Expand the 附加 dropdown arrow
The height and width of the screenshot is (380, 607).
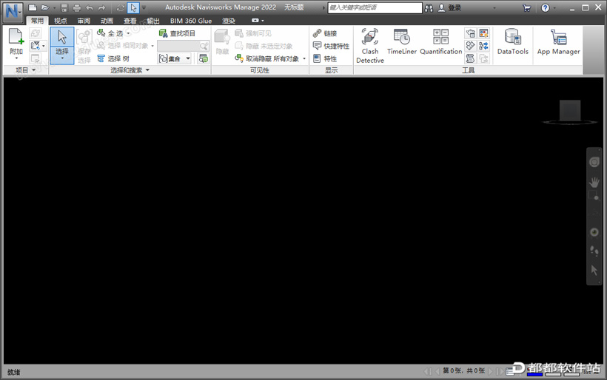pyautogui.click(x=16, y=58)
